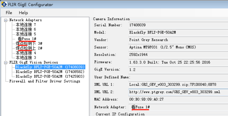Click the Resolution label
The width and height of the screenshot is (228, 116).
click(105, 55)
